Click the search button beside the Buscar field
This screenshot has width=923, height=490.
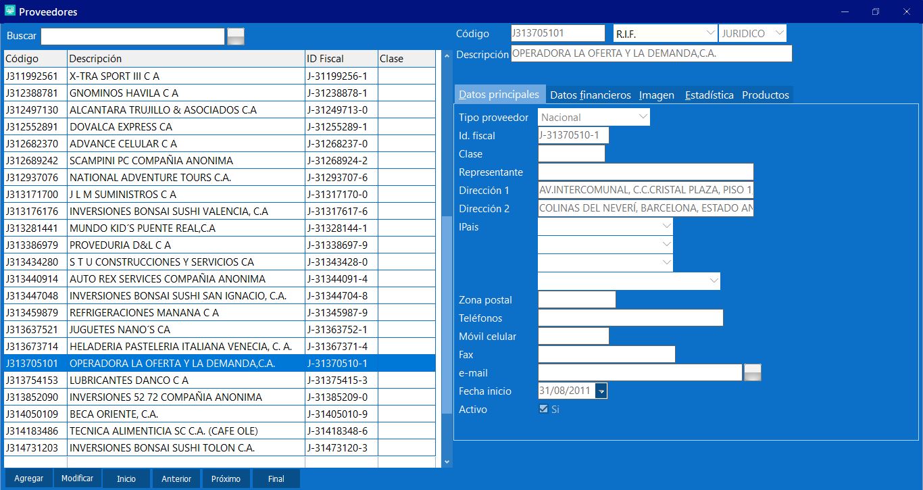coord(236,36)
